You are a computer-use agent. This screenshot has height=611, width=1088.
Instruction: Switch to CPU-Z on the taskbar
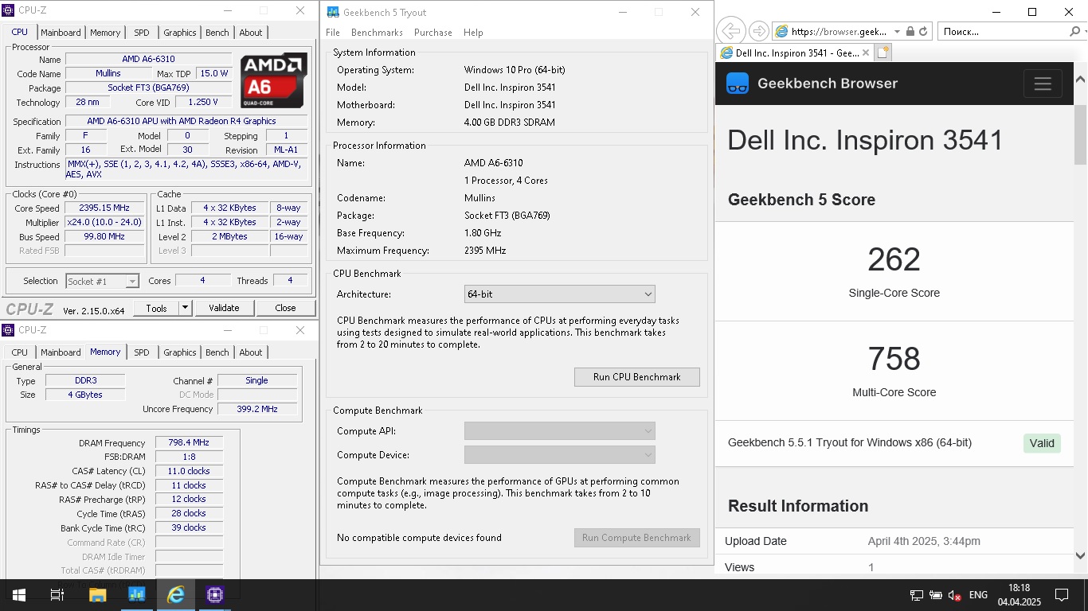pyautogui.click(x=214, y=594)
